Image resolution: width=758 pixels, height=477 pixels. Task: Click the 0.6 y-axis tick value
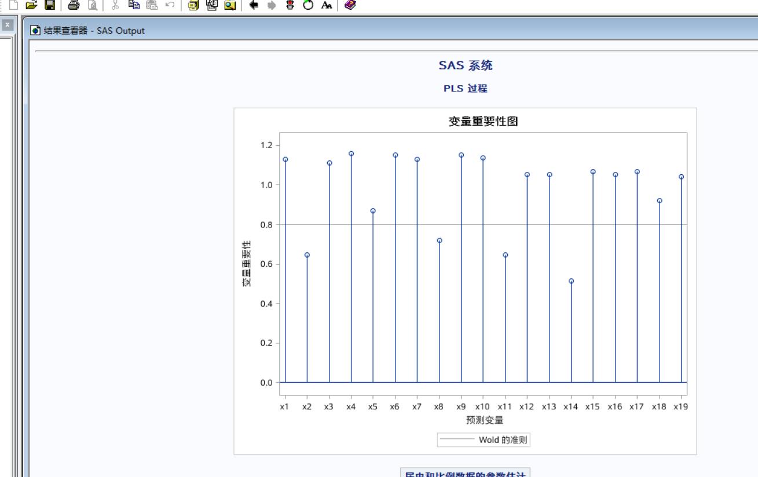[x=268, y=264]
